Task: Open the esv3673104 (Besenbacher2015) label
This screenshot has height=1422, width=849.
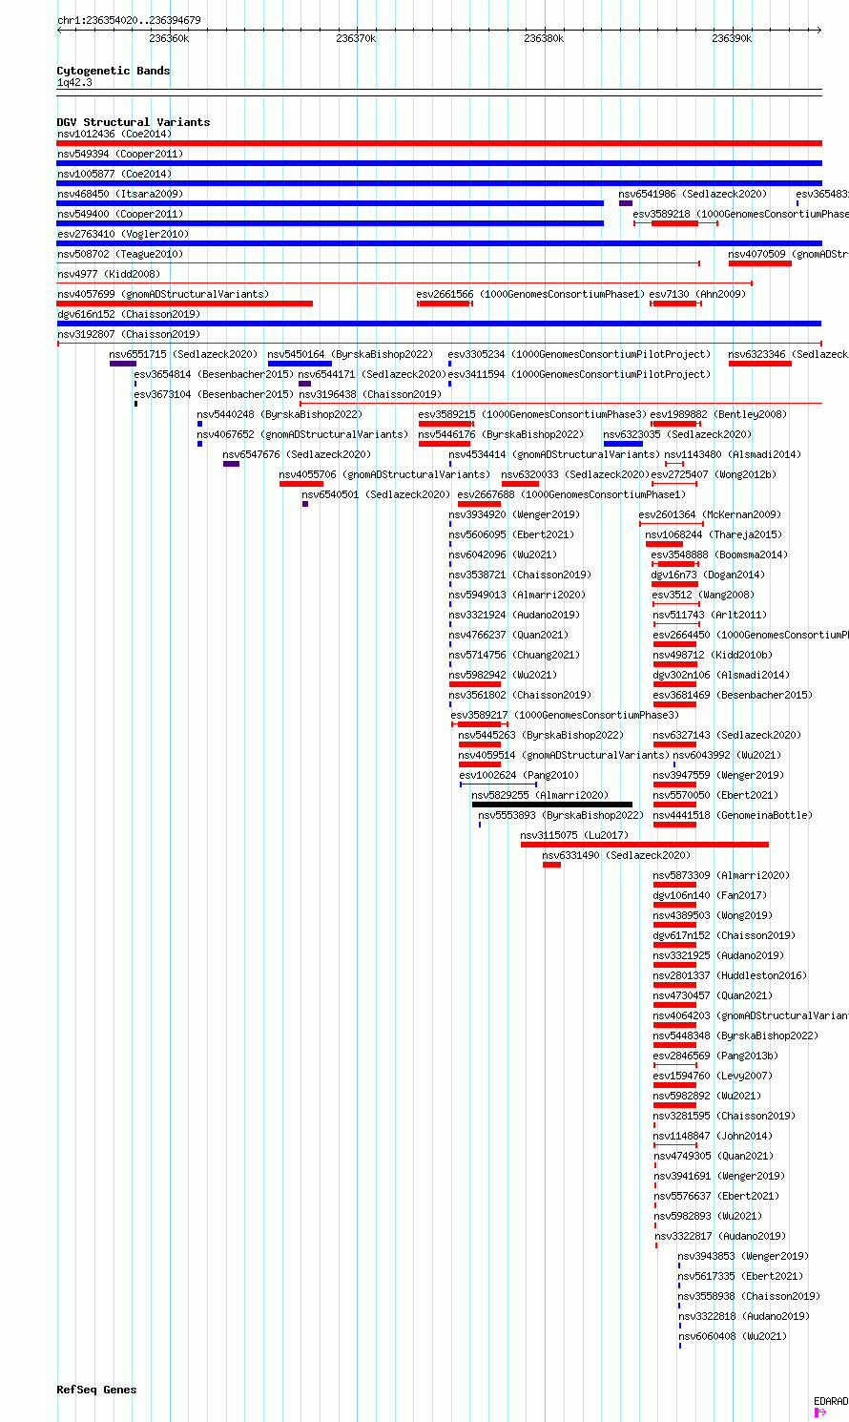Action: [x=214, y=394]
